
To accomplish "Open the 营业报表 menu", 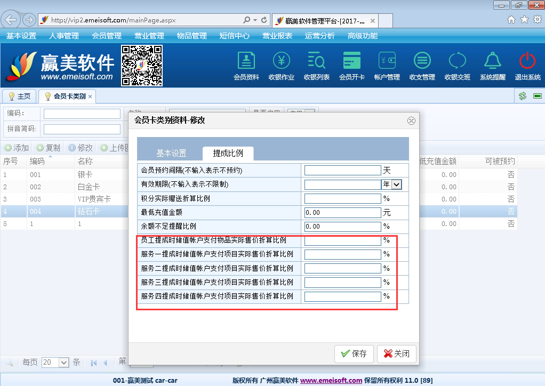I will pyautogui.click(x=277, y=36).
